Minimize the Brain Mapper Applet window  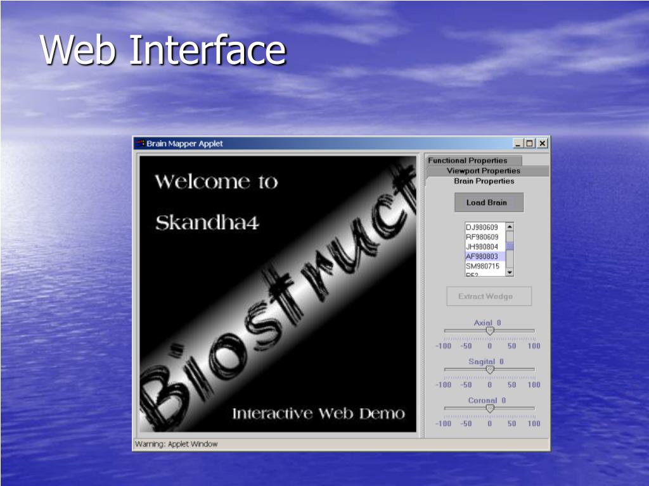pos(518,144)
